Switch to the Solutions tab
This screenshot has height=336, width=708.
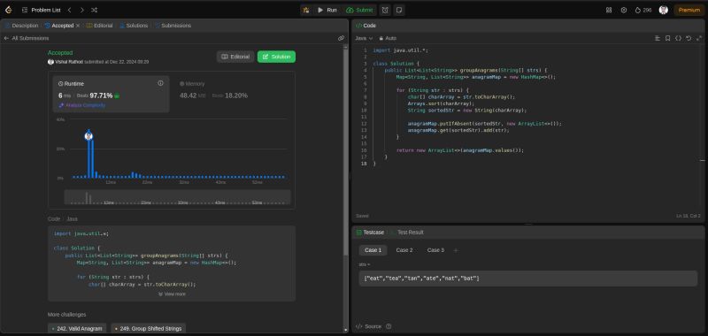[134, 26]
